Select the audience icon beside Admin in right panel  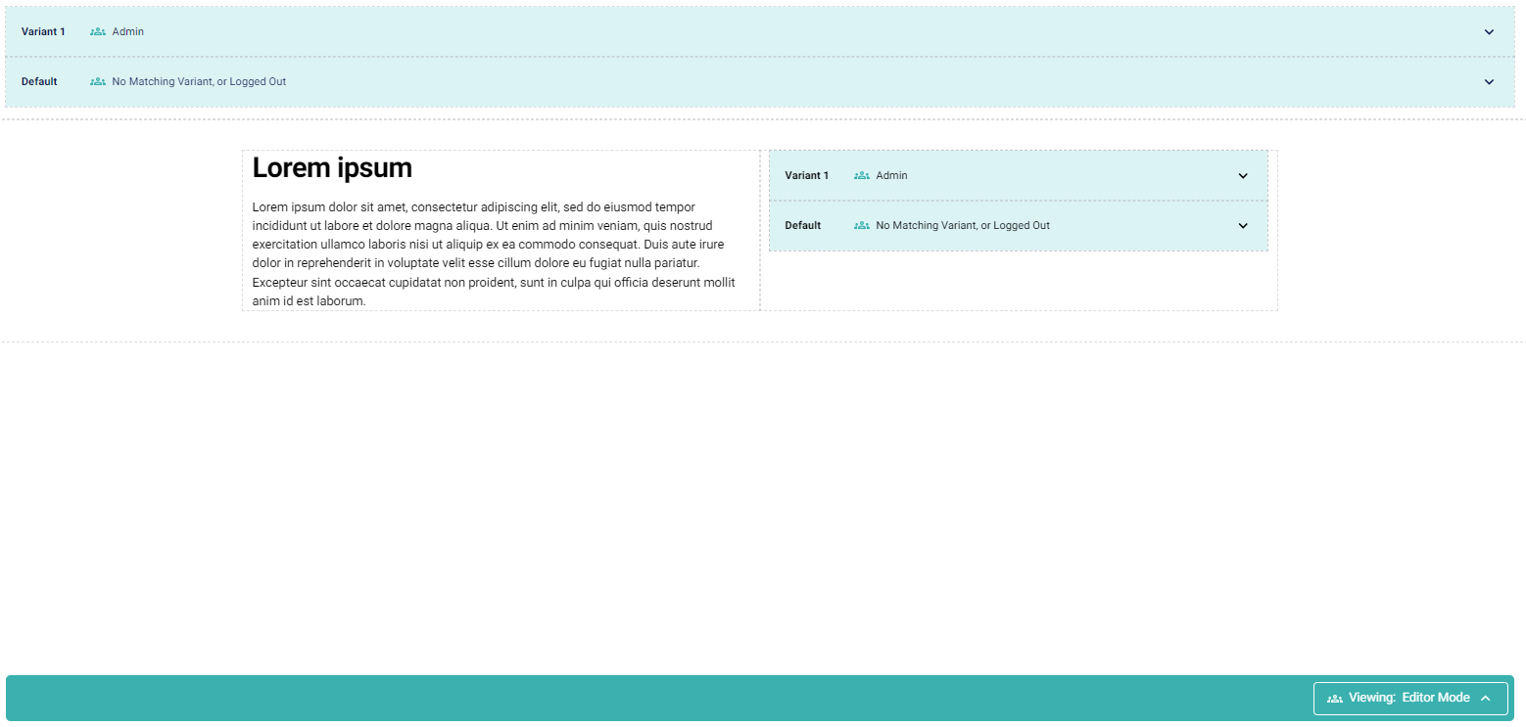pos(859,175)
